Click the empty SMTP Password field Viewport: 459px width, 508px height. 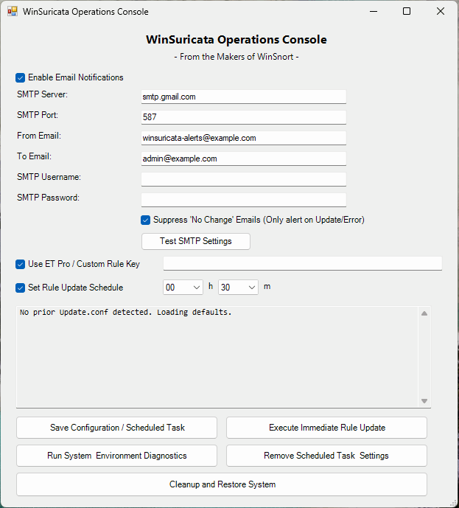coord(244,200)
